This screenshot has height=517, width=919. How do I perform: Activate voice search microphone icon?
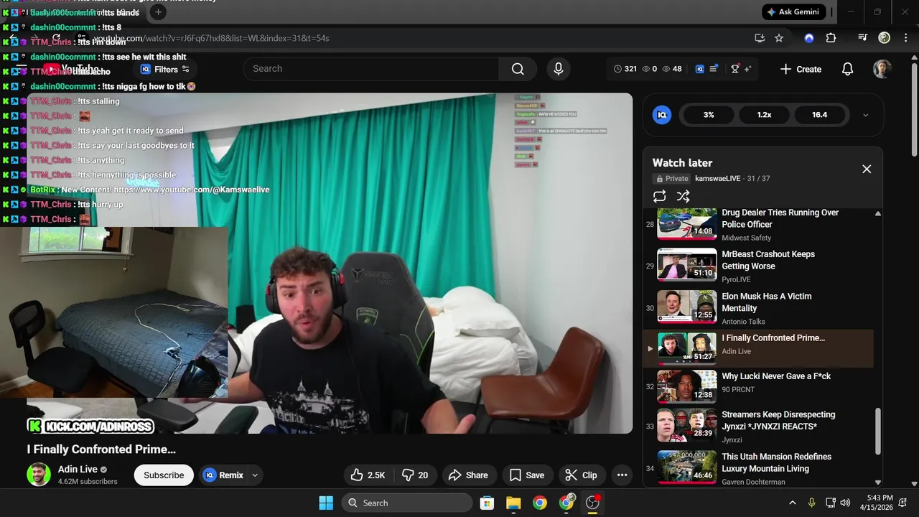click(559, 69)
